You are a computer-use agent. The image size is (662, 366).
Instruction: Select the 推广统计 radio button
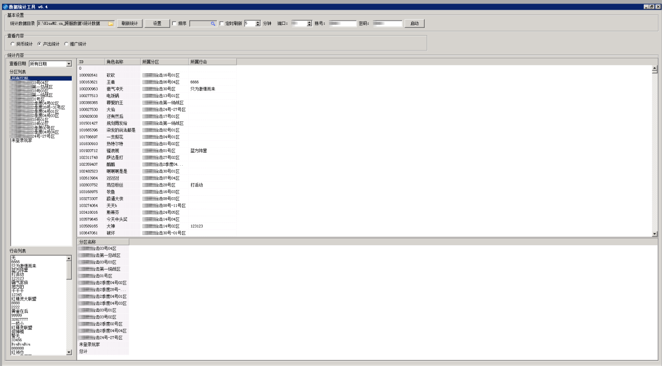click(x=66, y=44)
